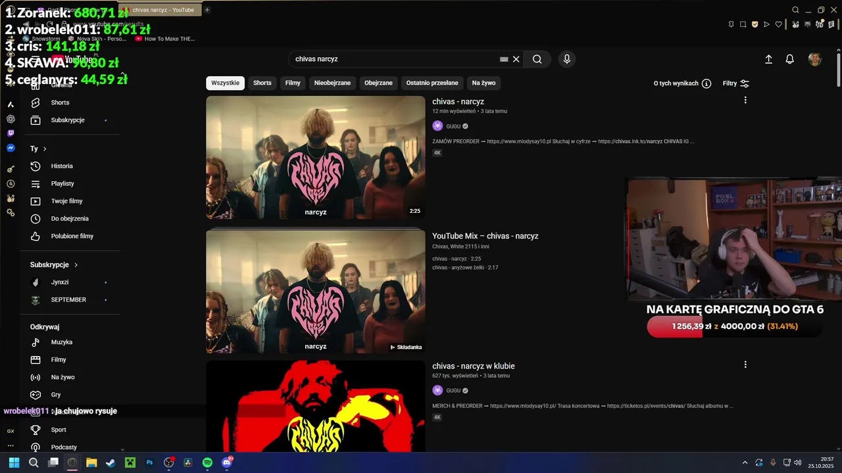Open 'chivas - narcyz w klubie' thumbnail
The width and height of the screenshot is (842, 473).
(316, 406)
